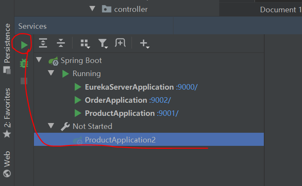Open the Group By options icon

coord(85,44)
